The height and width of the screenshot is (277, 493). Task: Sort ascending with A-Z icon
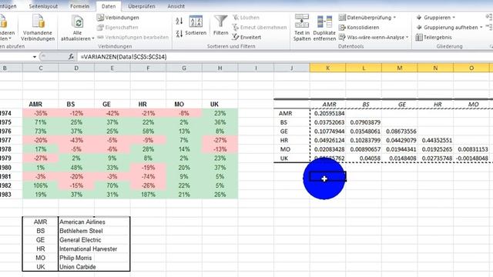(179, 21)
